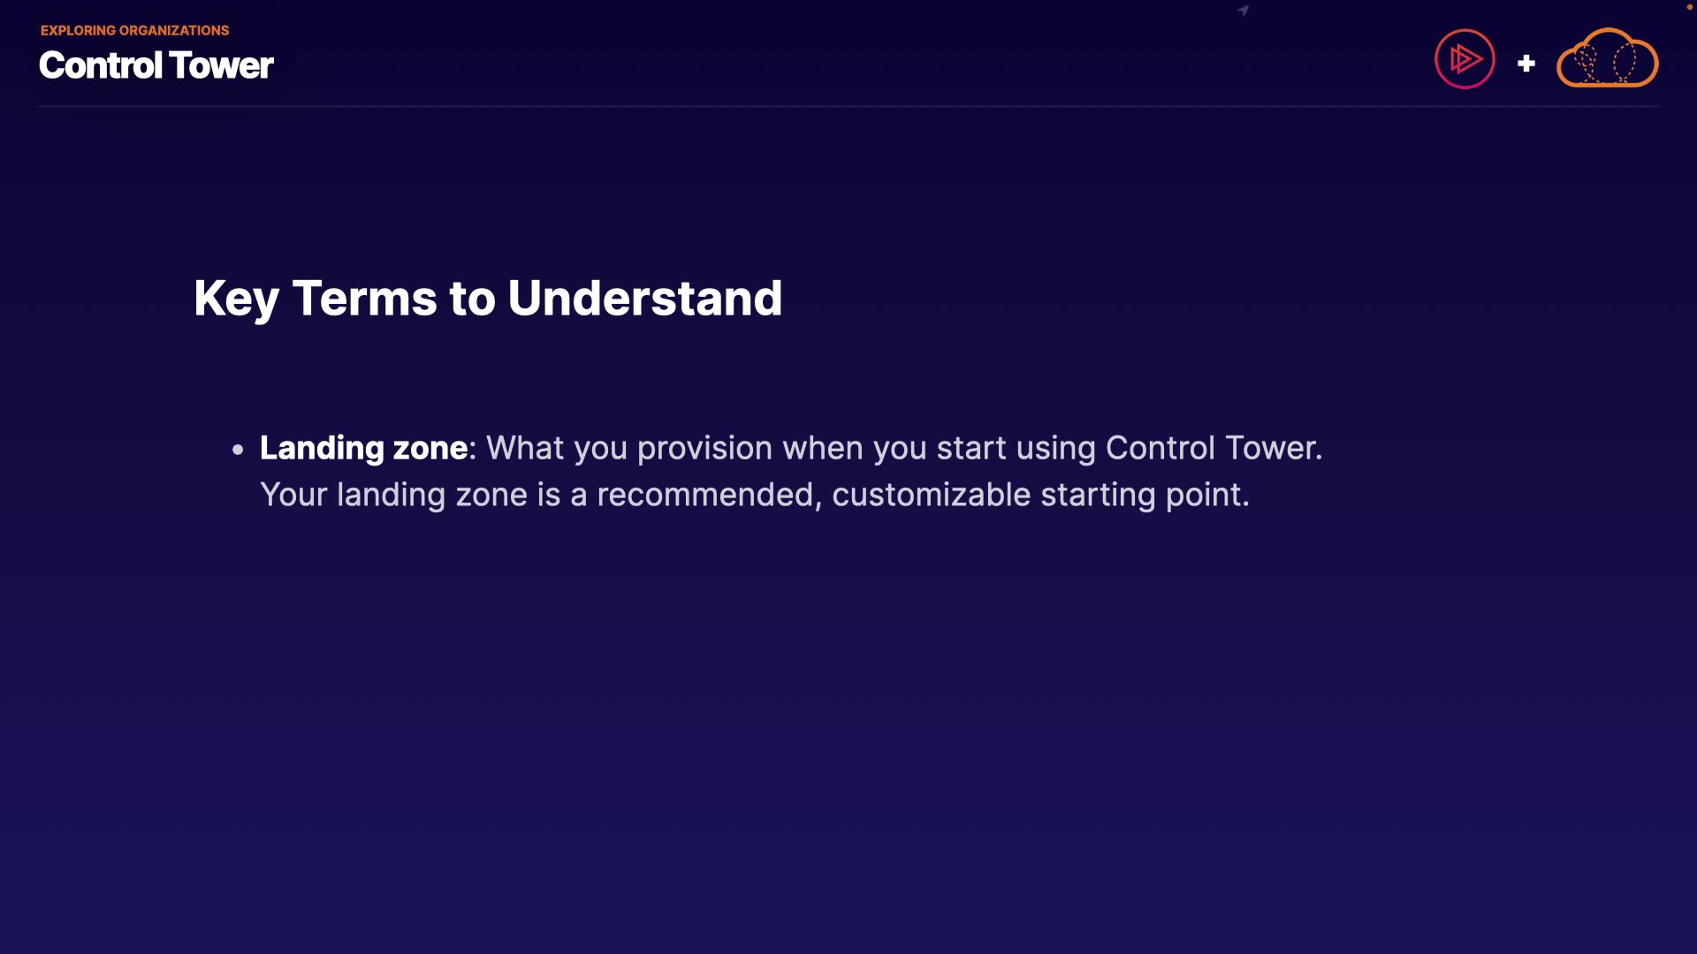1697x954 pixels.
Task: Click the Key Terms to Understand heading
Action: click(487, 298)
